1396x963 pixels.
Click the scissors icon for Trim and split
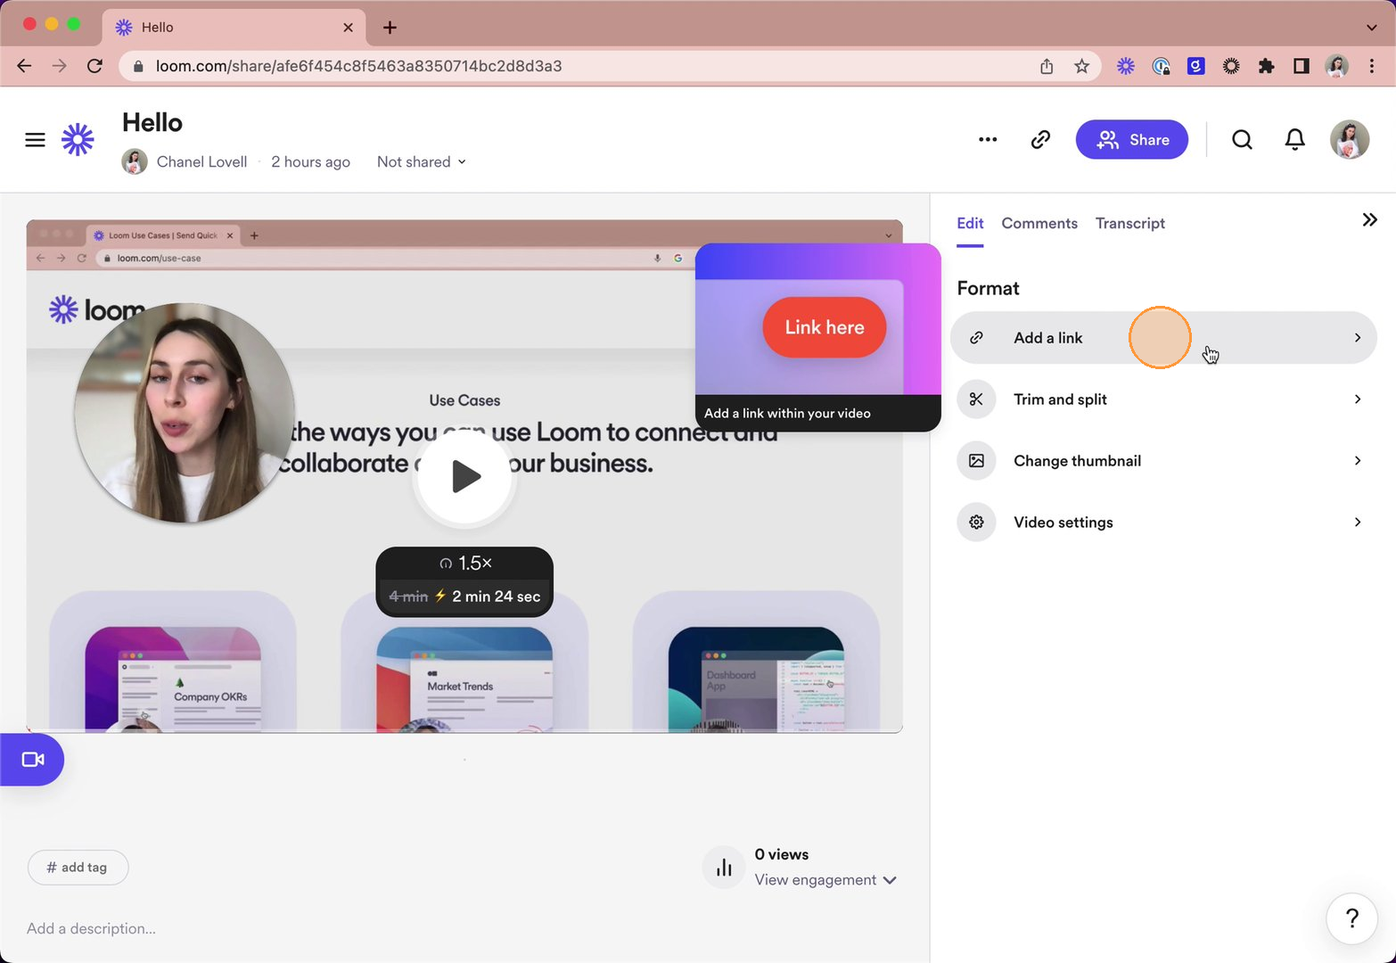976,399
